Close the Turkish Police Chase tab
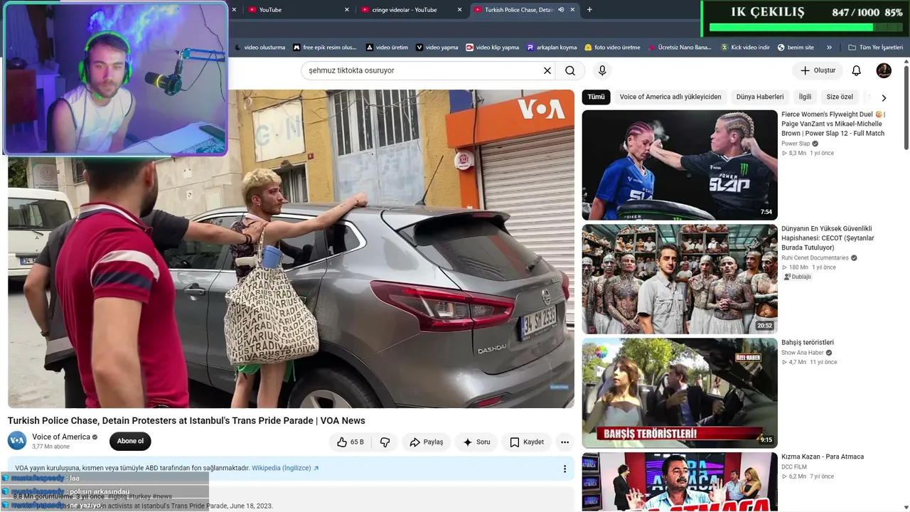This screenshot has height=512, width=910. pyautogui.click(x=572, y=10)
